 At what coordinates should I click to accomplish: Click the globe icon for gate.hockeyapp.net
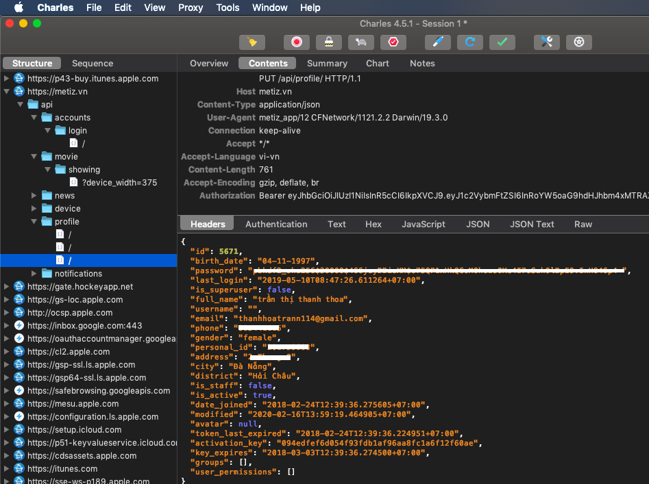coord(19,286)
